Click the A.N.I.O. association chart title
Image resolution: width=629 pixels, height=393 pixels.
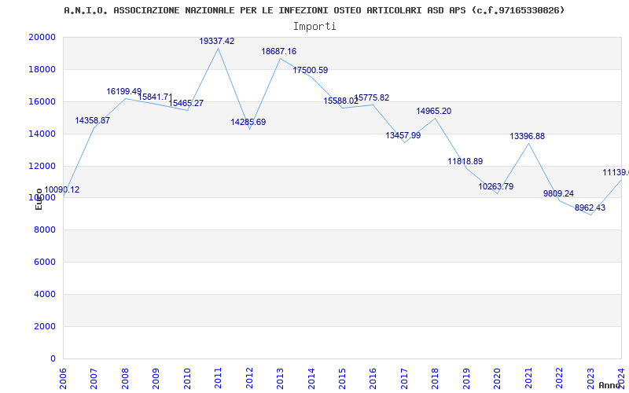pyautogui.click(x=314, y=10)
